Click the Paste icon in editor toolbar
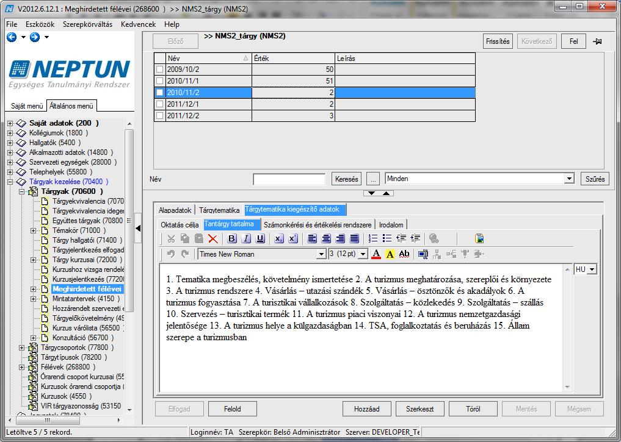Viewport: 621px width, 442px height. tap(199, 238)
